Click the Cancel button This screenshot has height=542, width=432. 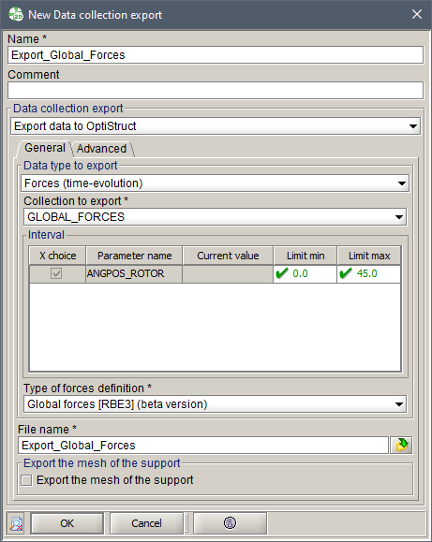coord(146,523)
